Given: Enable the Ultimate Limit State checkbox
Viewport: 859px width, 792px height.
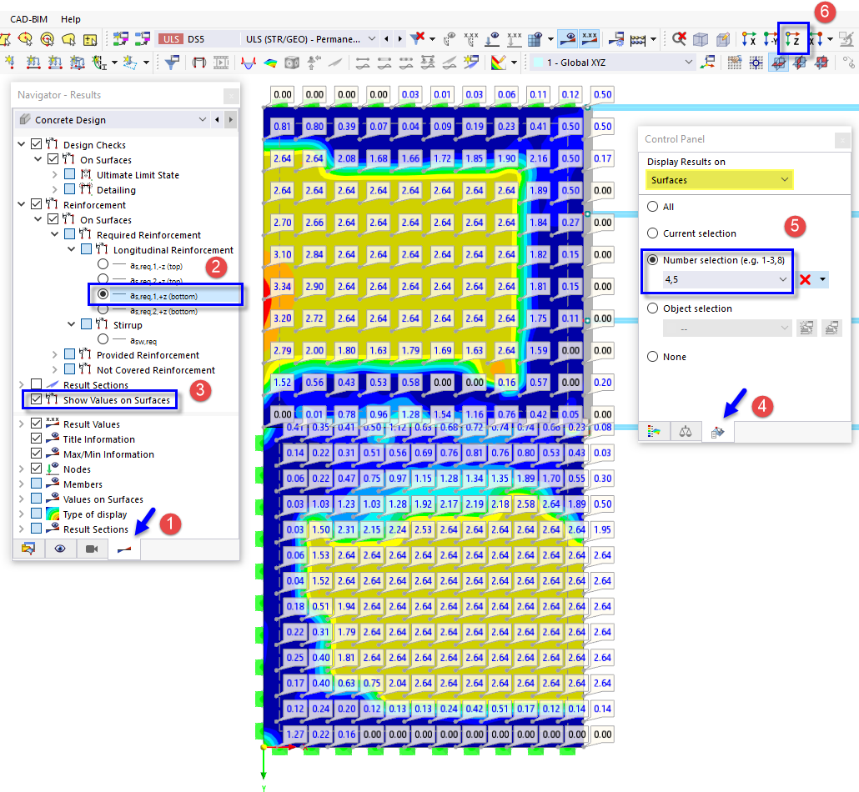Looking at the screenshot, I should tap(69, 173).
